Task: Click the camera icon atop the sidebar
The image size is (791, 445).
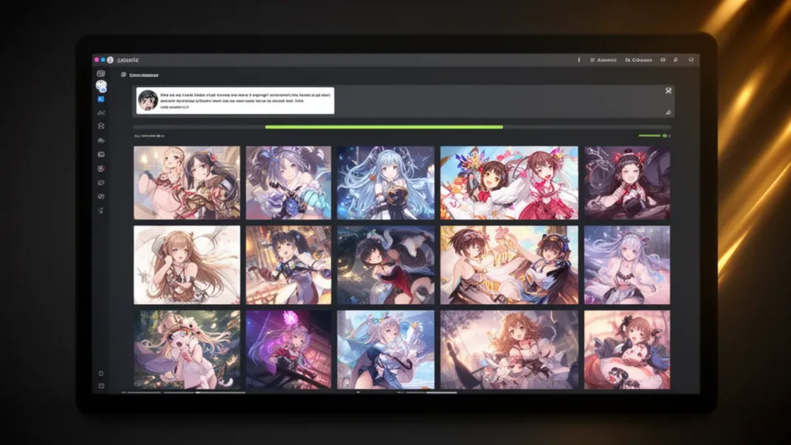Action: pos(101,74)
